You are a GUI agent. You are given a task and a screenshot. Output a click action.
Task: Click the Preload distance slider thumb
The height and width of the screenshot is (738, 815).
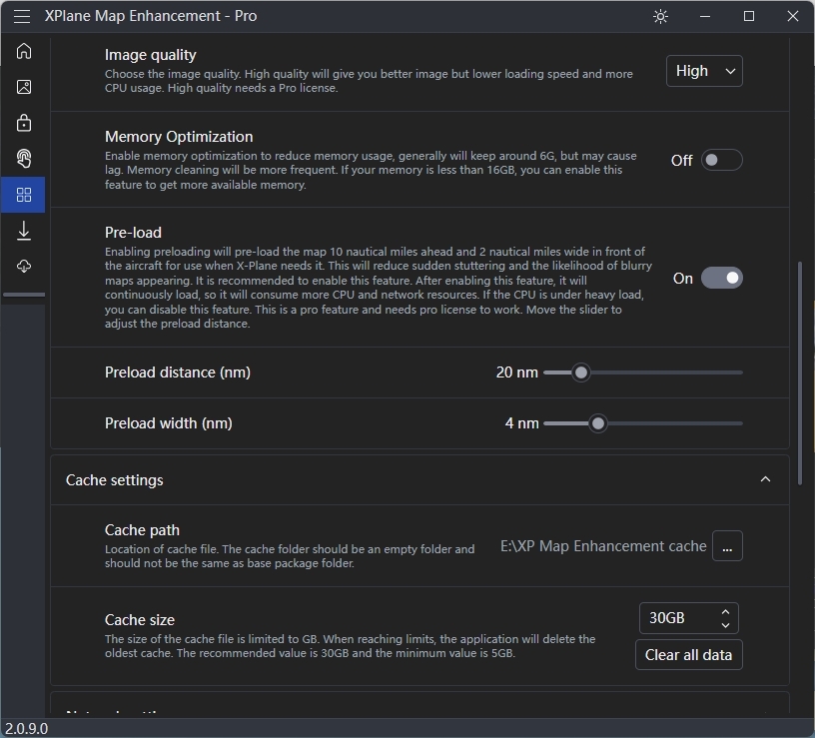[581, 372]
